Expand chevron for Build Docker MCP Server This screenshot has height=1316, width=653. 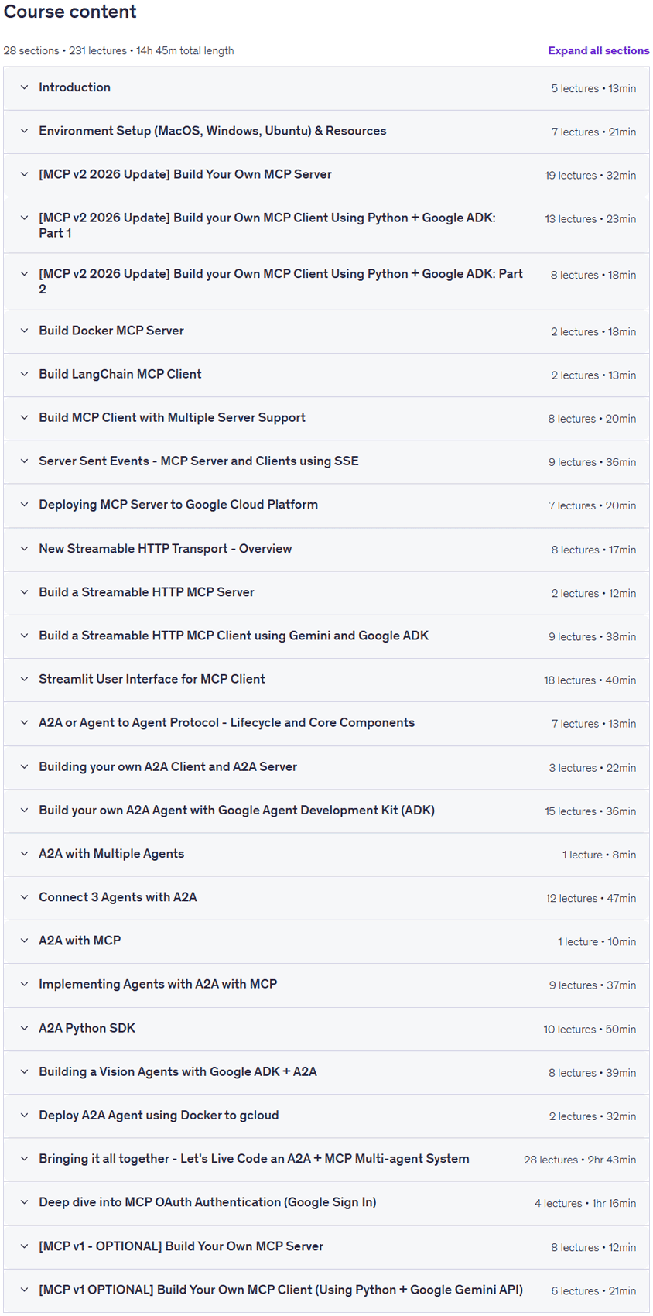tap(24, 331)
